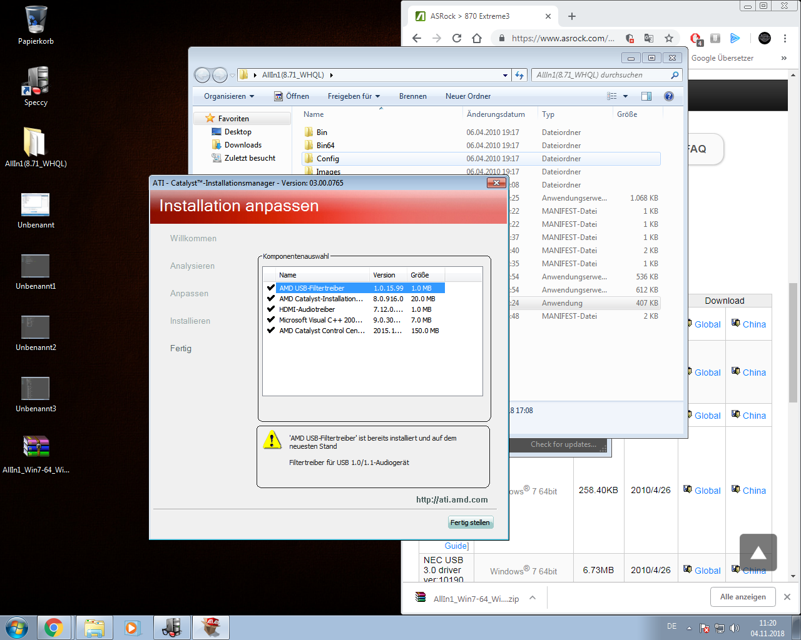Open the red extension with badge 4
The image size is (801, 640).
point(696,39)
